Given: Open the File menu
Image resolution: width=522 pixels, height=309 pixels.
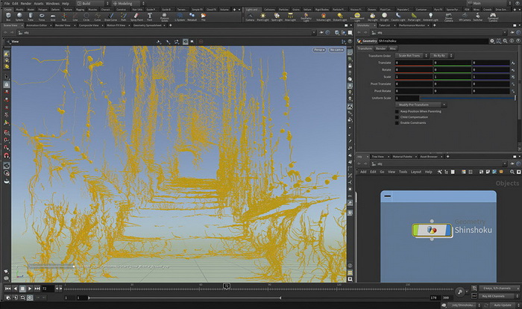Looking at the screenshot, I should [x=7, y=3].
